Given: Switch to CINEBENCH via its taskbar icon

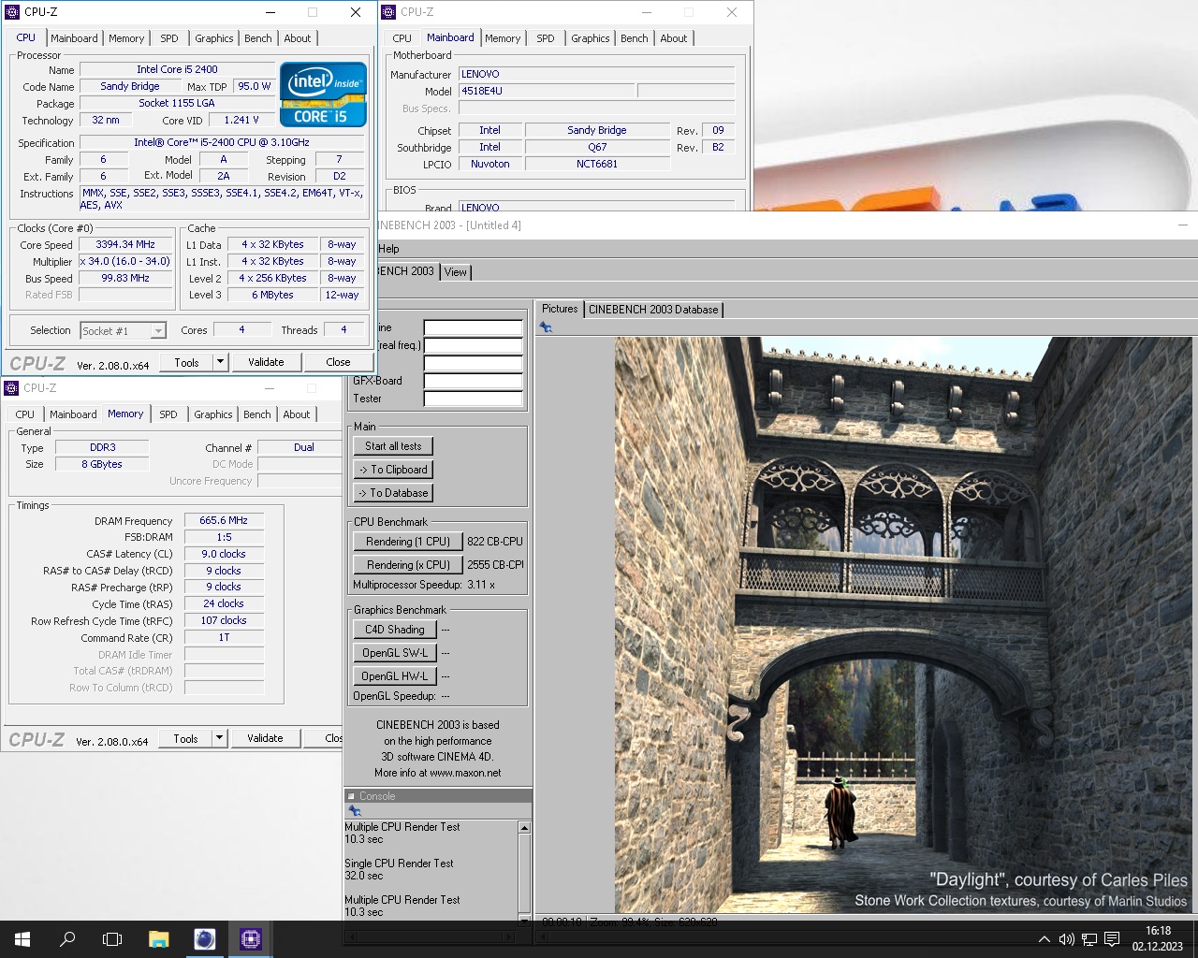Looking at the screenshot, I should [204, 939].
